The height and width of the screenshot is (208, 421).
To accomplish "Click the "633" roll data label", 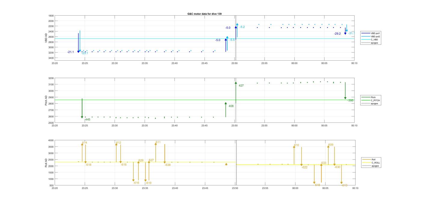I will point(324,163).
